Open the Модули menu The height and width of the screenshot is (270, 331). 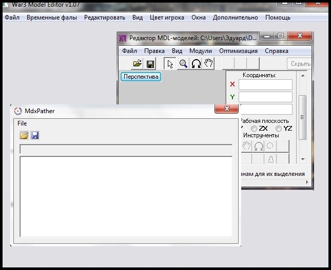point(201,51)
